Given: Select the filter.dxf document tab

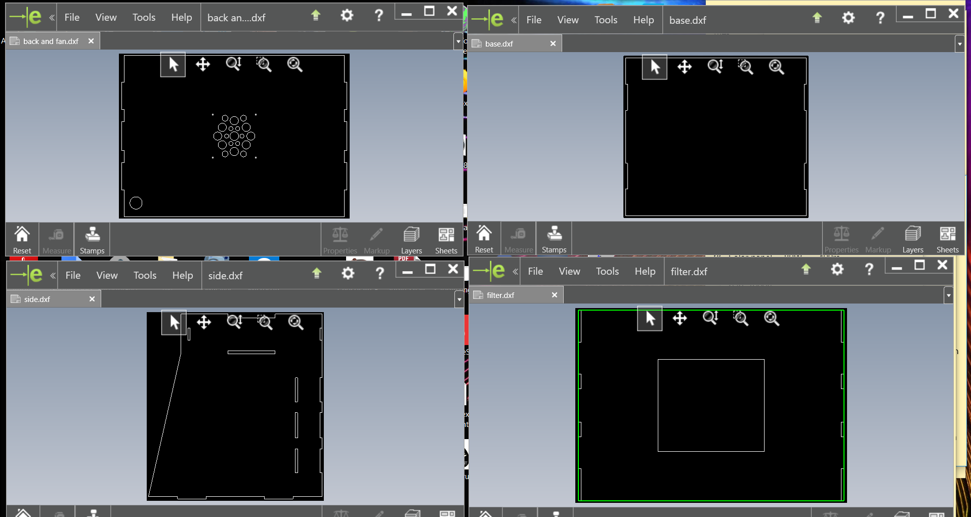Looking at the screenshot, I should 516,295.
